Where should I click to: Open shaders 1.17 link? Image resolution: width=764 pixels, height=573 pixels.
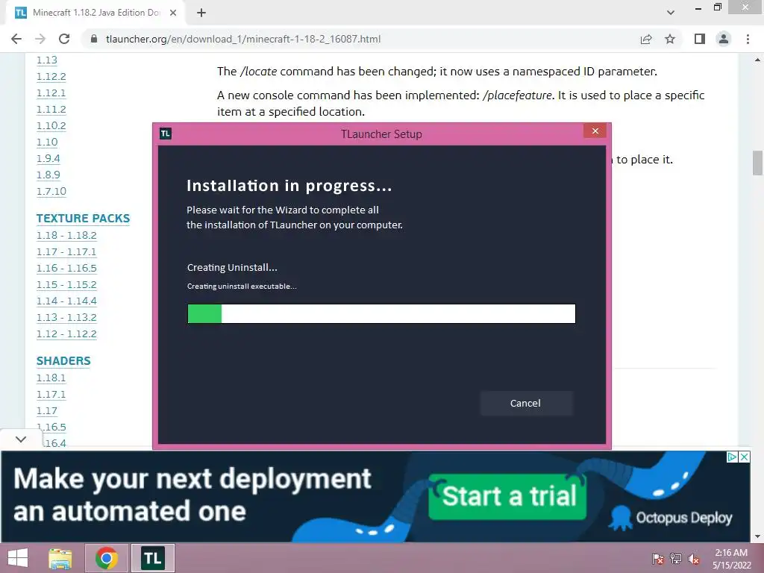tap(47, 411)
